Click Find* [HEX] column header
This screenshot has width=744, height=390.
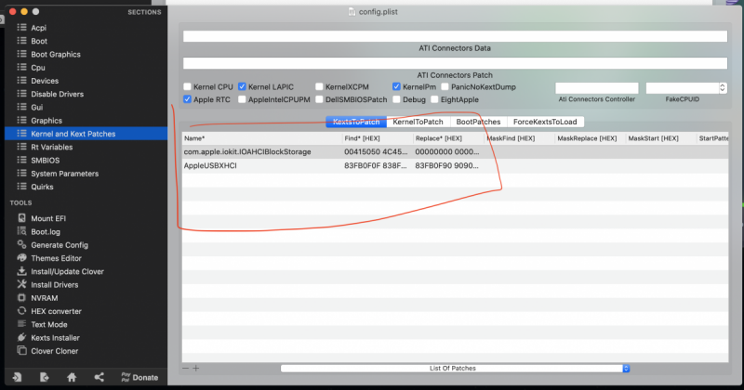click(378, 138)
